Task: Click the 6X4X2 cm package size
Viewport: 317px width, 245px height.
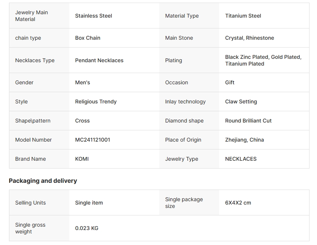Action: coord(238,203)
